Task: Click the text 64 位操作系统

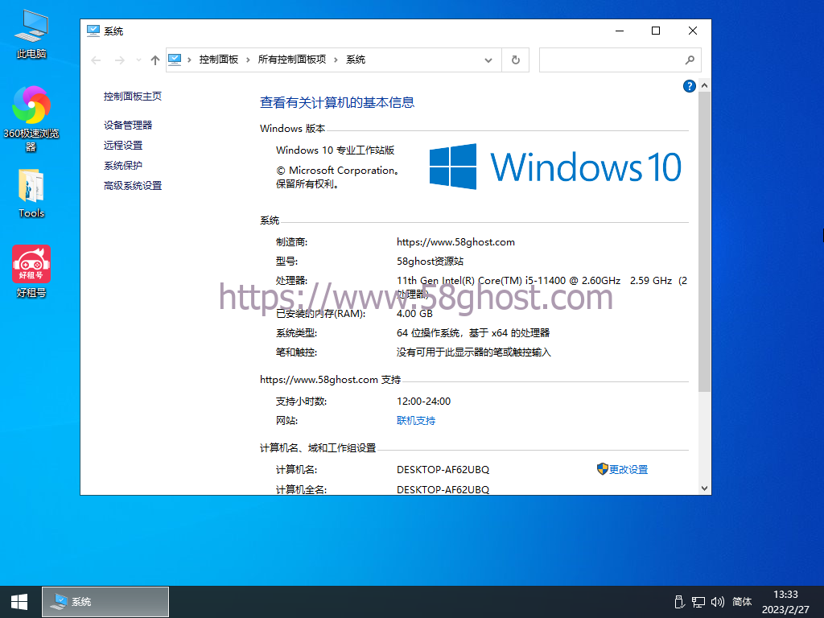Action: (429, 333)
